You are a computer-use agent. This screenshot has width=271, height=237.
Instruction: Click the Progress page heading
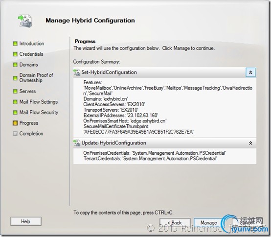click(x=85, y=42)
